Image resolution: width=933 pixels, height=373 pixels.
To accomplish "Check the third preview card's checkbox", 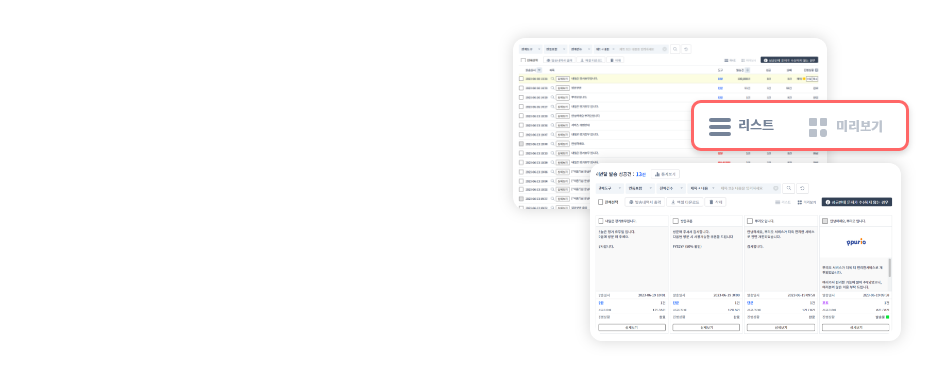I will coord(750,221).
